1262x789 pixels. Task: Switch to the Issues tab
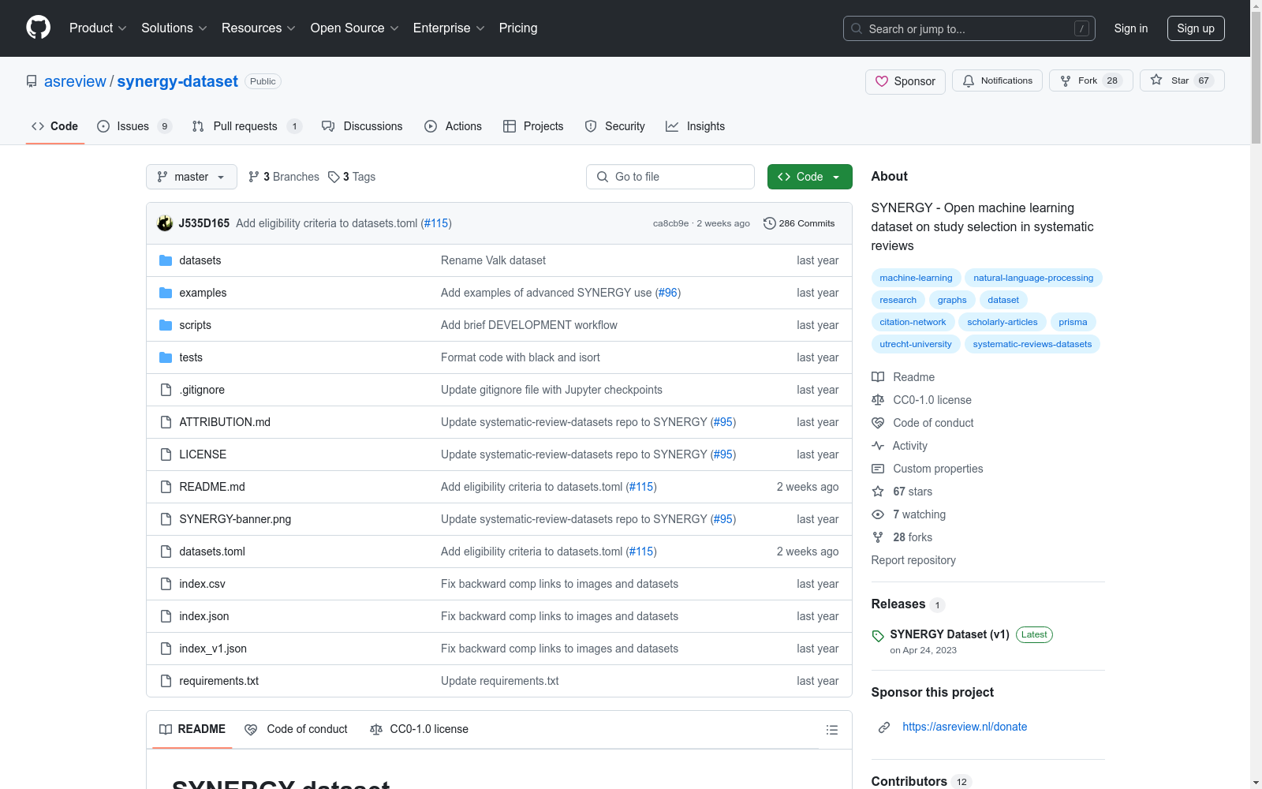tap(134, 126)
